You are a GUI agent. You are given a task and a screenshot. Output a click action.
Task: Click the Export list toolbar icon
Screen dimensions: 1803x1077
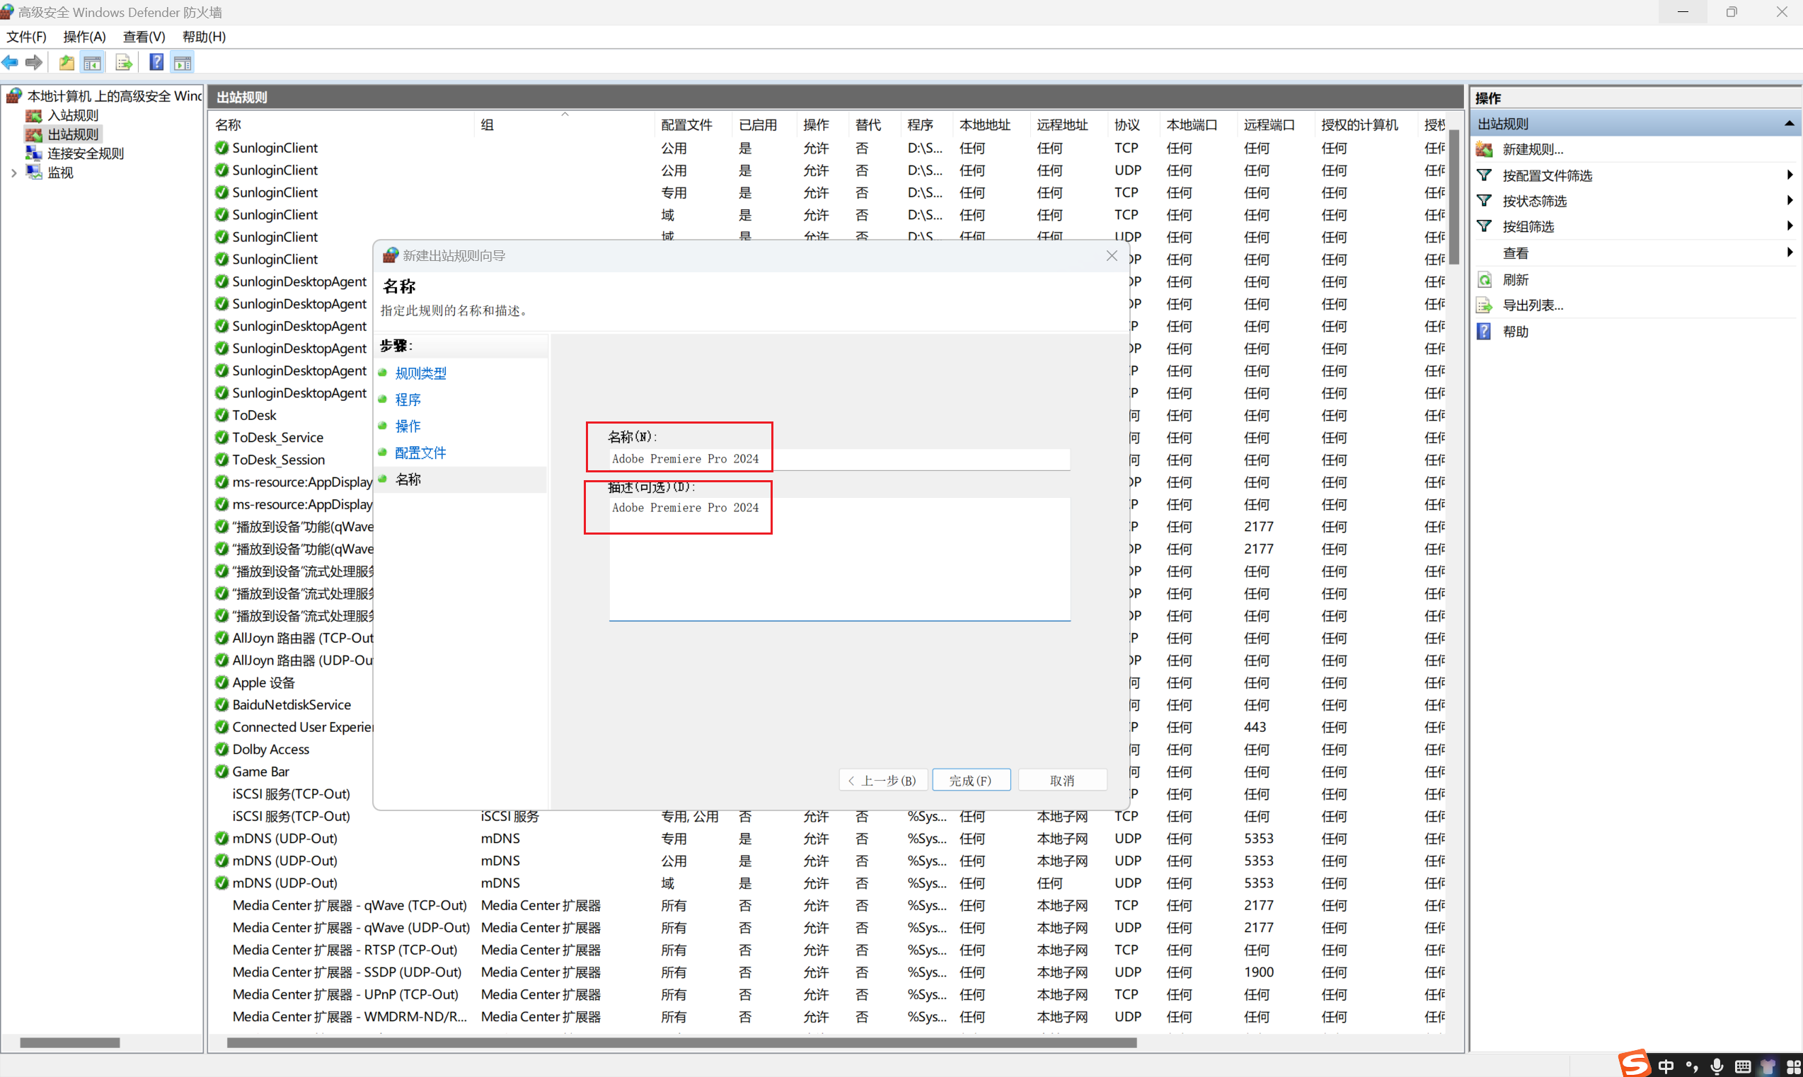[x=124, y=63]
